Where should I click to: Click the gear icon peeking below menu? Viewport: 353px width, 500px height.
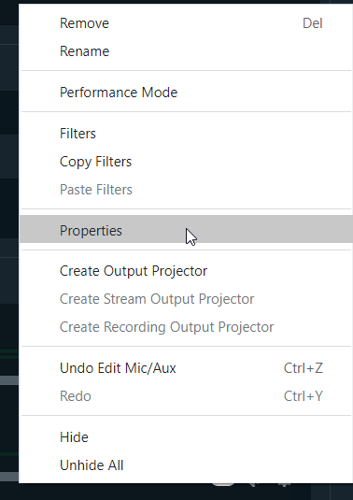[x=284, y=485]
